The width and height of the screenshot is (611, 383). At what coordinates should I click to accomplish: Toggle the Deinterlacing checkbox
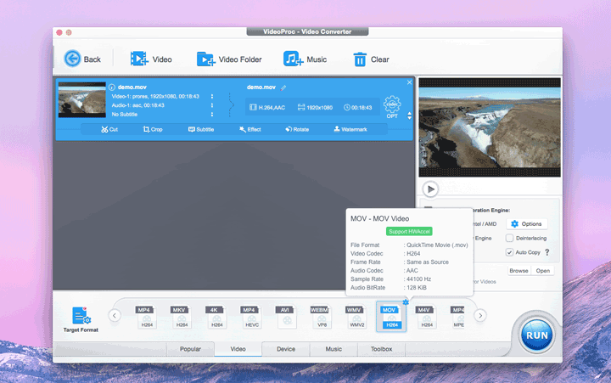(x=509, y=238)
